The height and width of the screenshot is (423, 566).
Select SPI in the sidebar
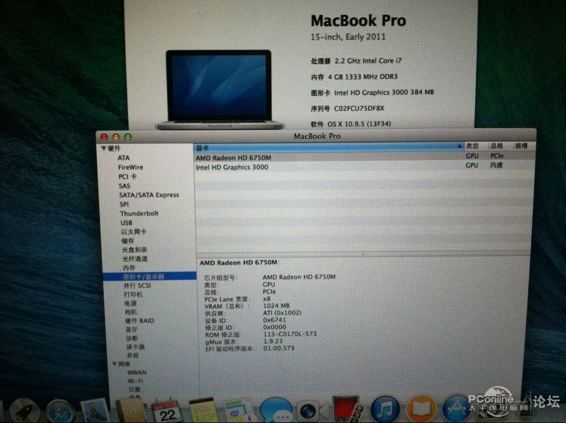[124, 204]
